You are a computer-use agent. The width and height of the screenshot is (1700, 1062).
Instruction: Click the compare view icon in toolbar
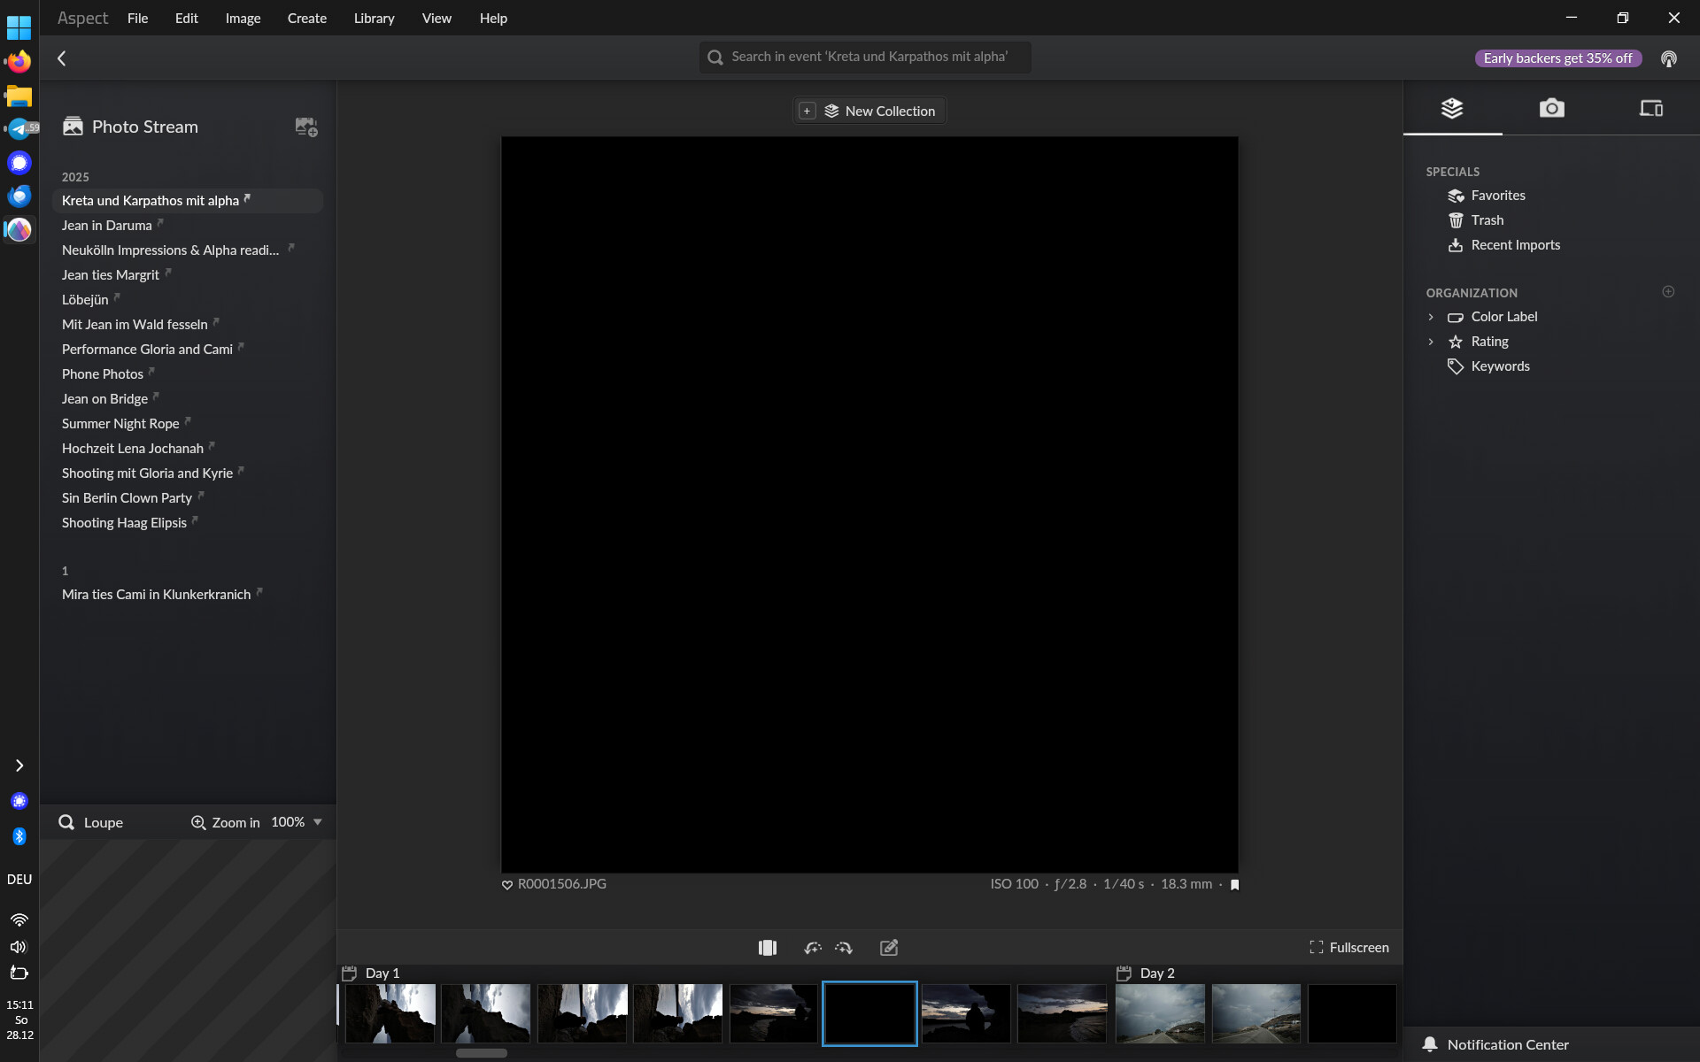point(768,948)
